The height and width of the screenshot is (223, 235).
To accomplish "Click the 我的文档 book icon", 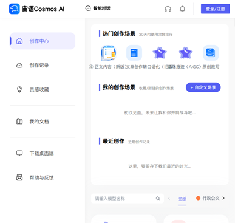I will [x=19, y=122].
